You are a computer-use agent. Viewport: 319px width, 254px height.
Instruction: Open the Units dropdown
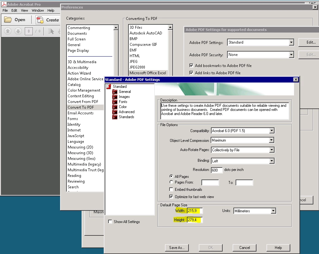[x=273, y=211]
